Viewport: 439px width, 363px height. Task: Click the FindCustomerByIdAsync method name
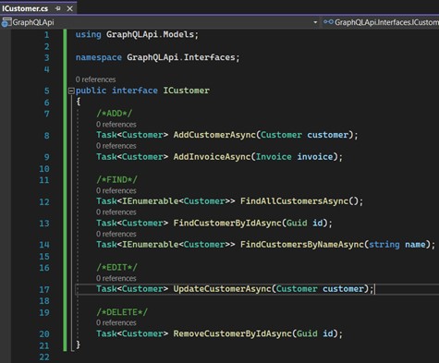click(227, 223)
